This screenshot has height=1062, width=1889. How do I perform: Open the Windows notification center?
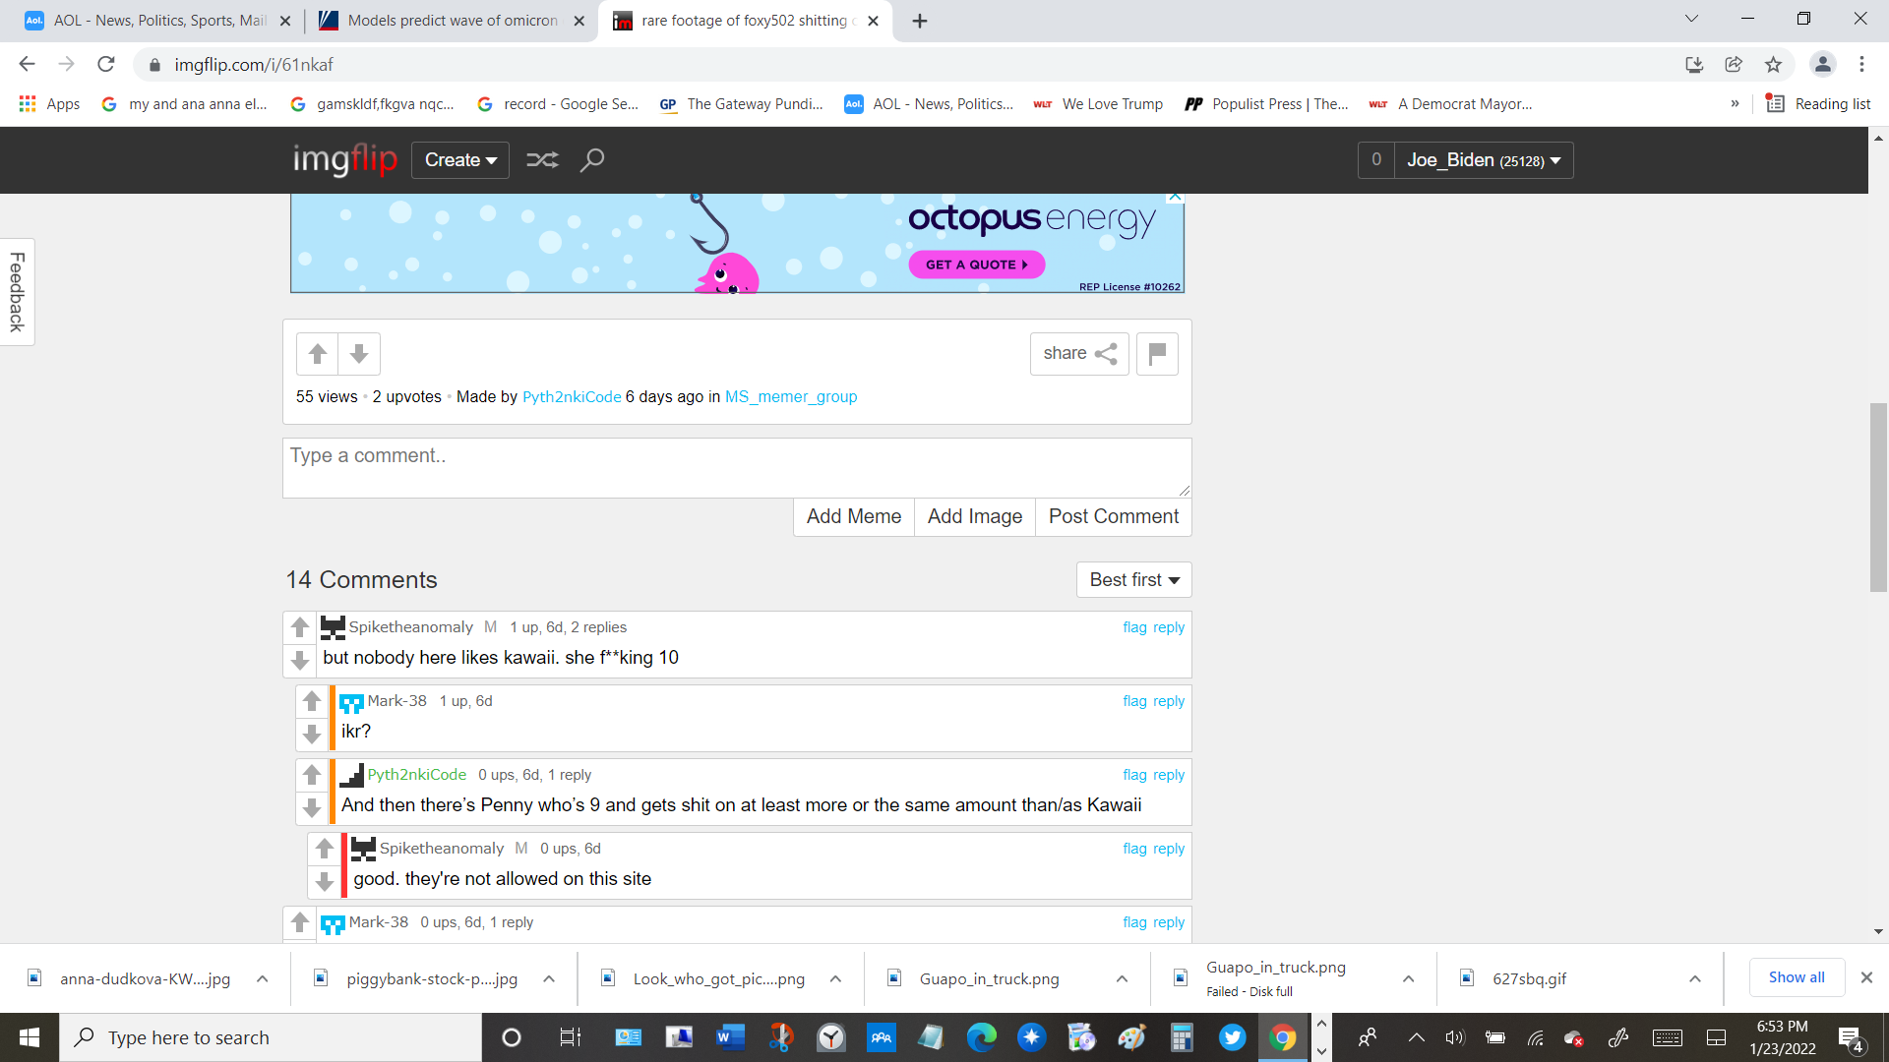(1851, 1038)
